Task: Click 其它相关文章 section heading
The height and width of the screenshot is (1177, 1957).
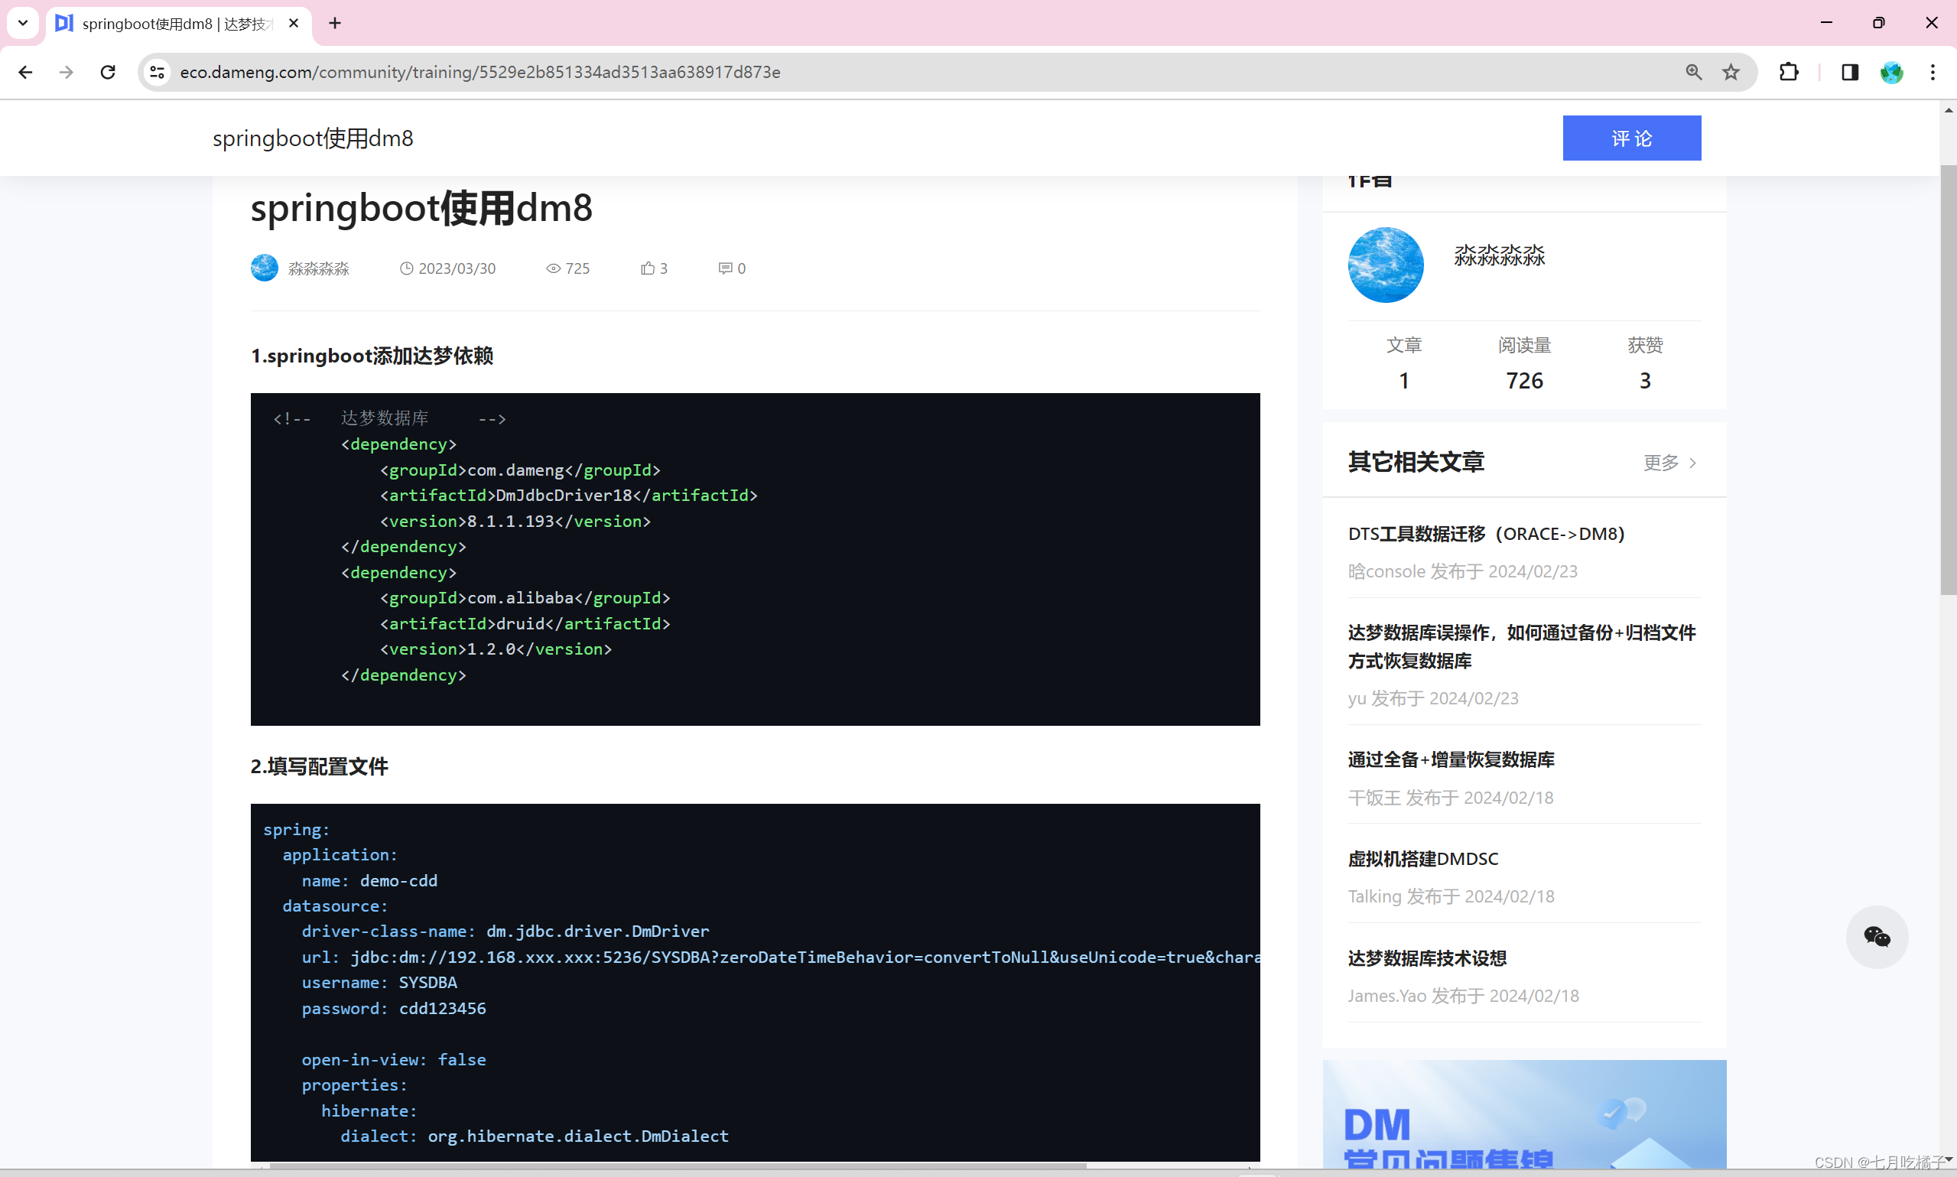Action: click(x=1416, y=462)
